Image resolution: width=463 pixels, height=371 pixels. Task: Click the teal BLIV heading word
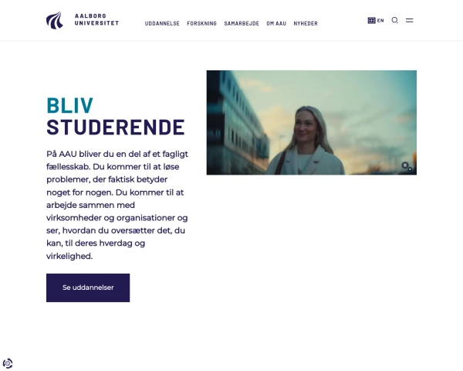pos(70,105)
